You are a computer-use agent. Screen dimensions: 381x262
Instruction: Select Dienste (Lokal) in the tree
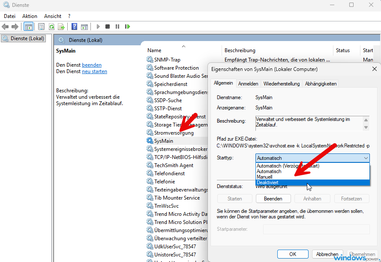pyautogui.click(x=23, y=38)
